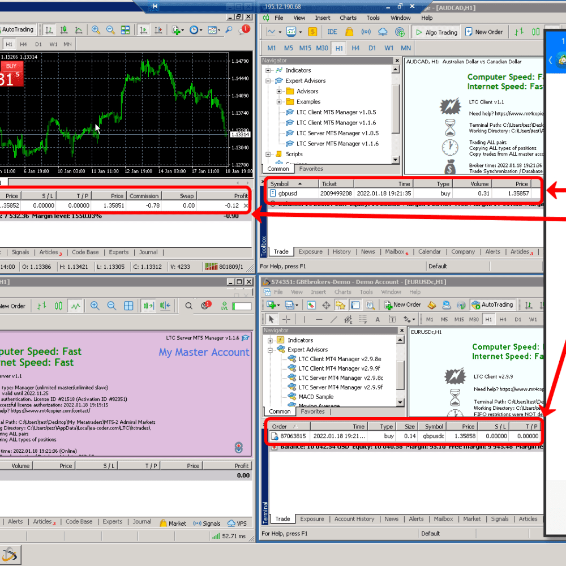Select M15 timeframe in AUDCAD window

point(305,48)
